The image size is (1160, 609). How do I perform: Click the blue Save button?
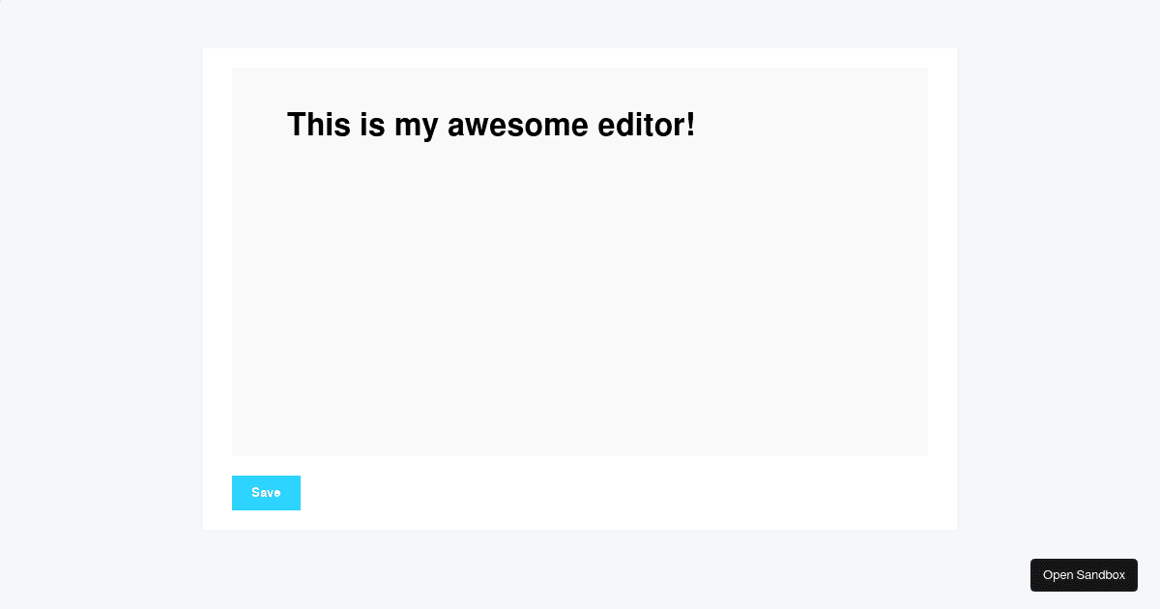(x=266, y=493)
